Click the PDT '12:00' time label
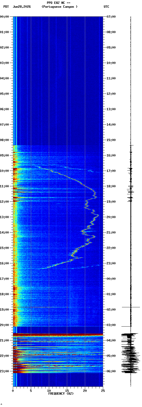Screen dimensions: 142x407 pyautogui.click(x=4, y=202)
